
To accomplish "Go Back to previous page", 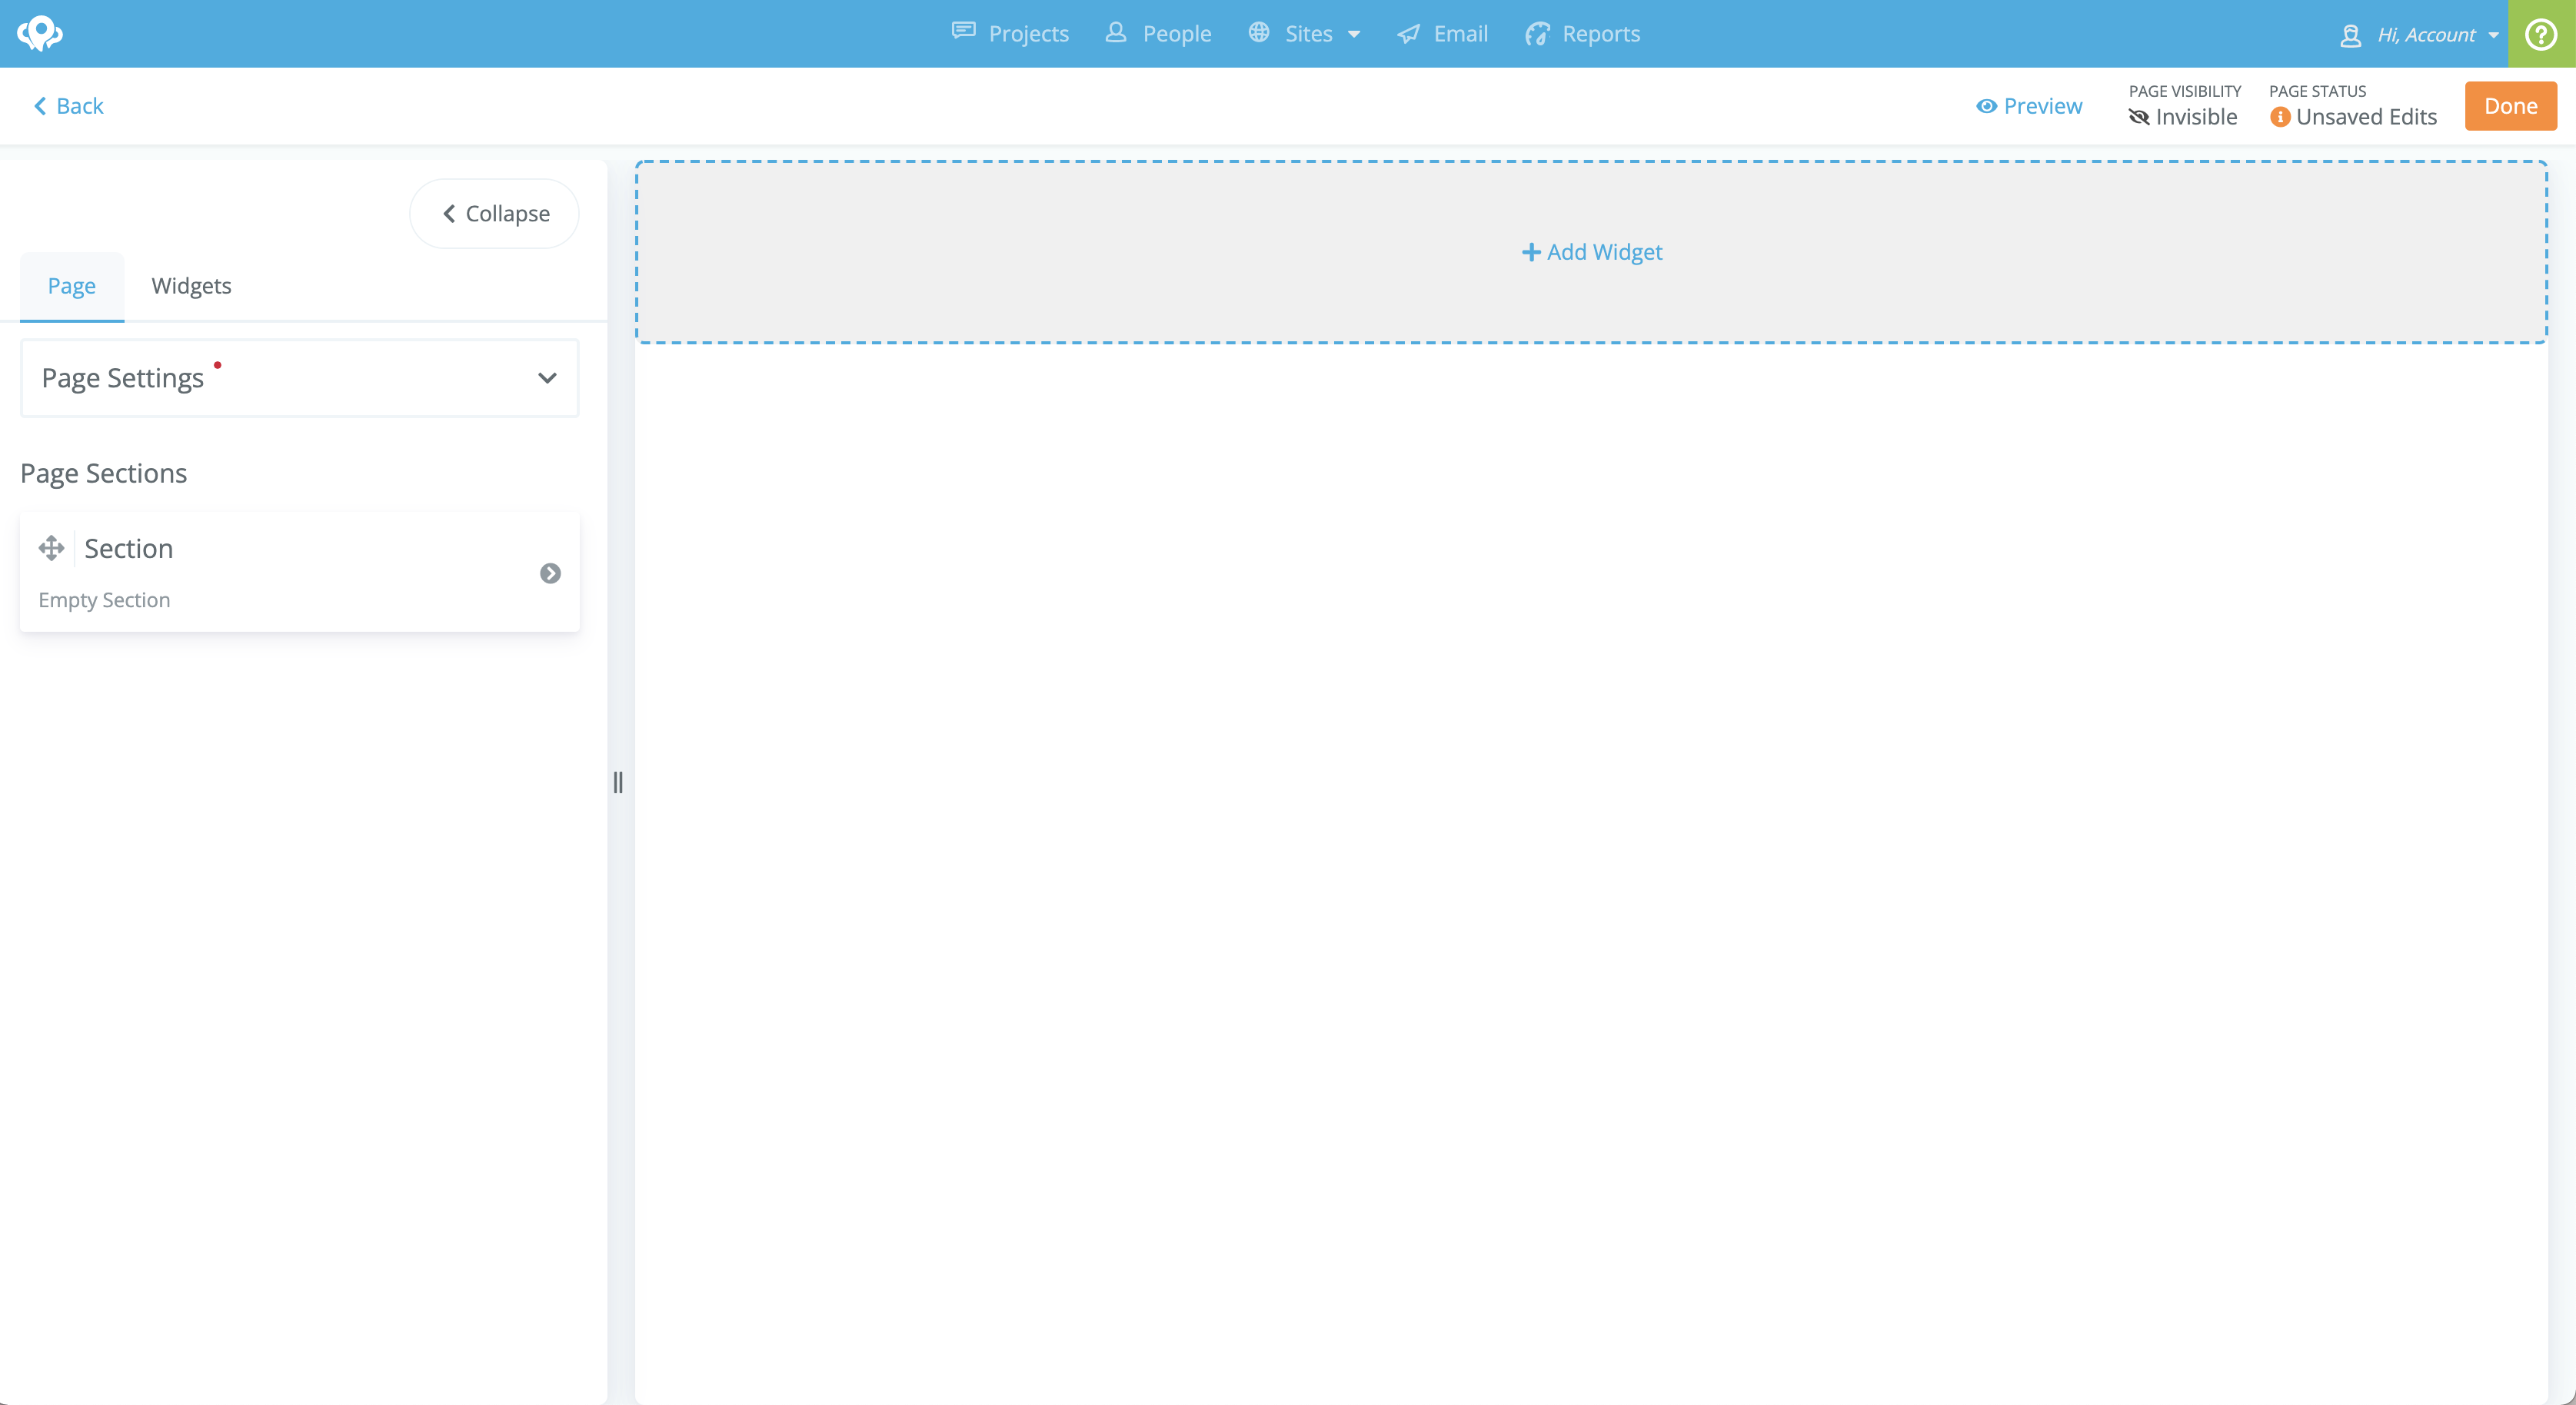I will point(69,106).
